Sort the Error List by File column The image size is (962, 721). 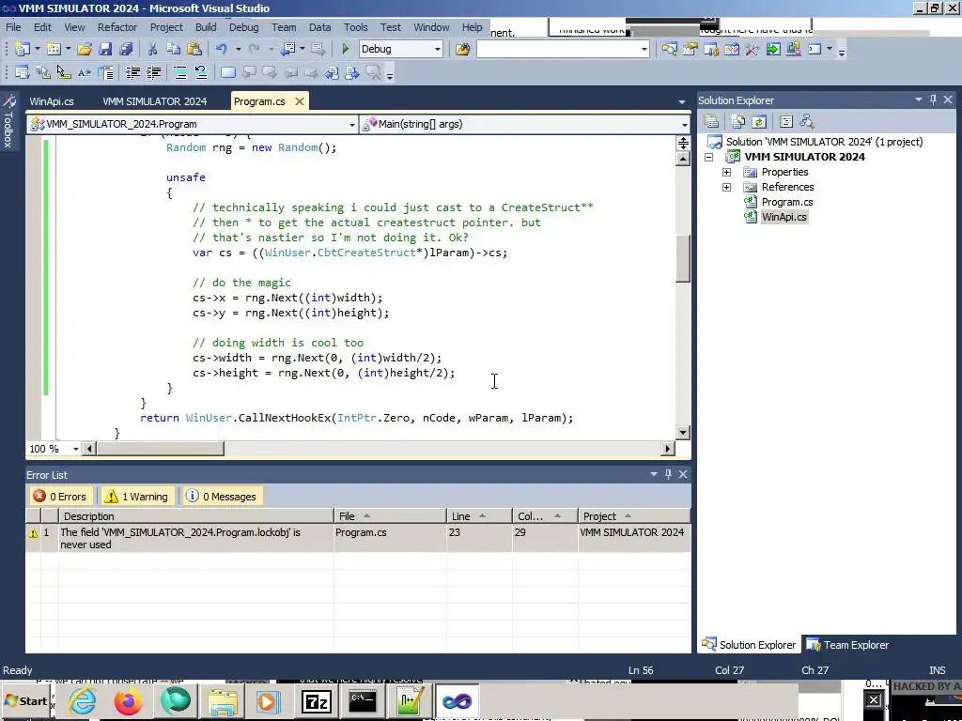click(x=390, y=516)
